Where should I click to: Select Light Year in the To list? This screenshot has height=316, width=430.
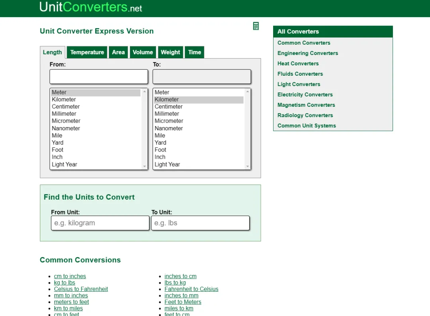pyautogui.click(x=199, y=164)
